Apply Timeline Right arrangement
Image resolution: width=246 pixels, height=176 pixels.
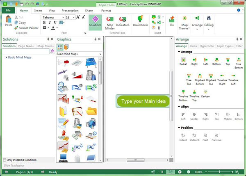(222, 79)
